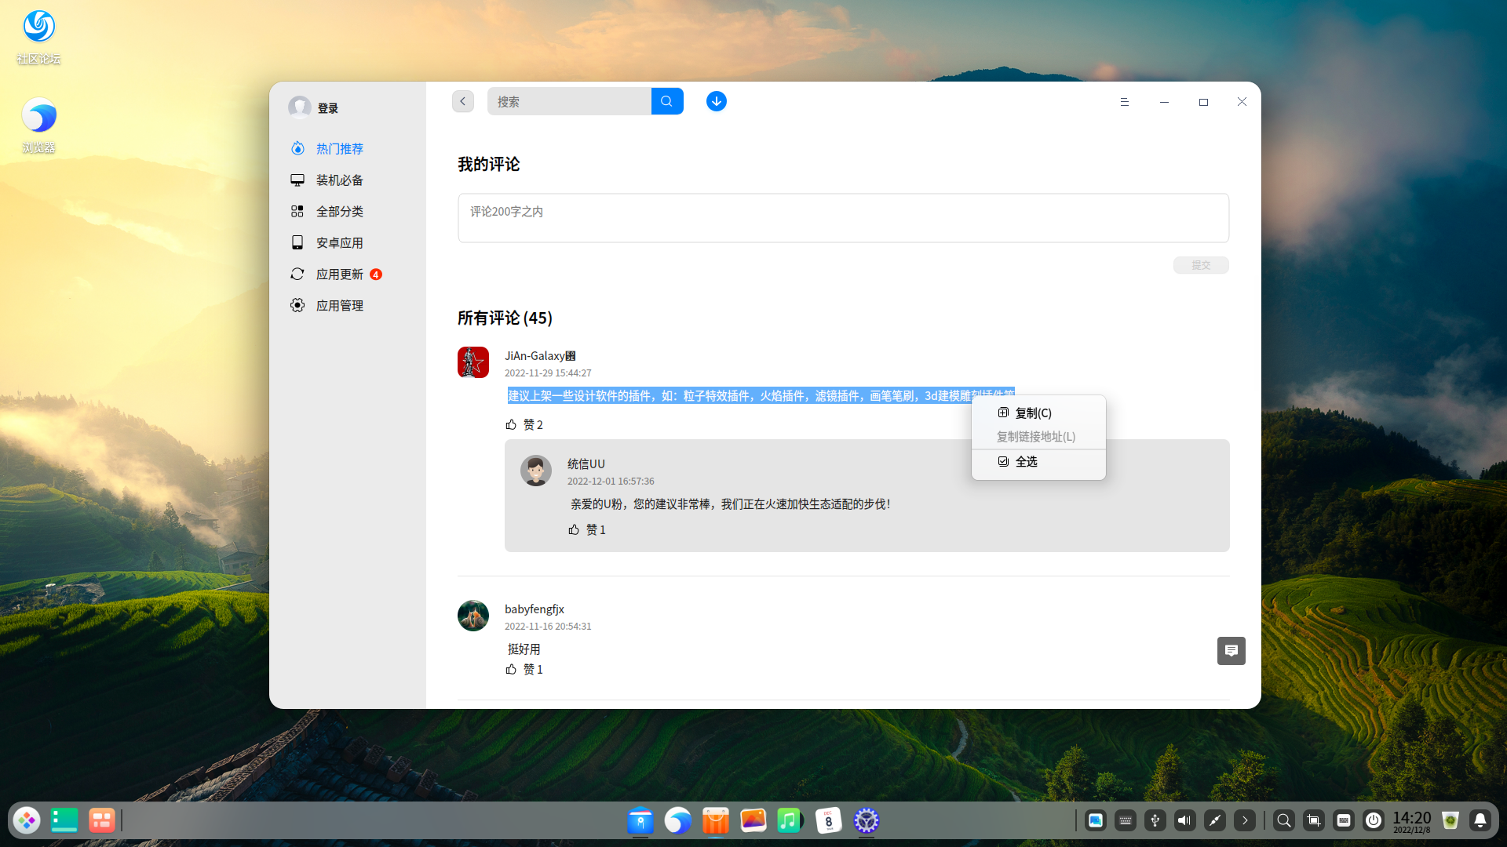The image size is (1507, 847).
Task: Open the file manager dock icon
Action: point(640,820)
